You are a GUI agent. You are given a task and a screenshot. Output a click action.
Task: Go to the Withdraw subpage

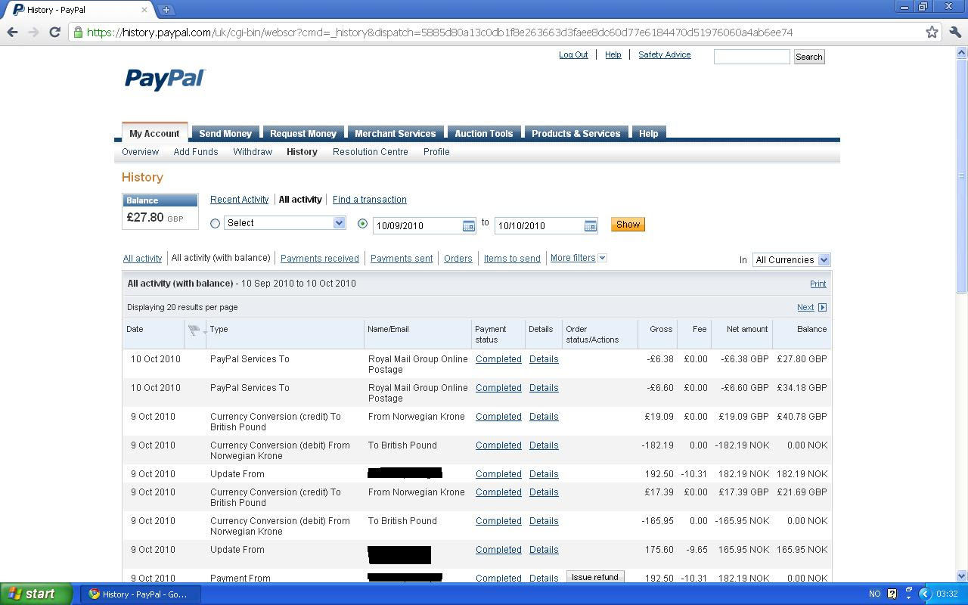(x=253, y=152)
